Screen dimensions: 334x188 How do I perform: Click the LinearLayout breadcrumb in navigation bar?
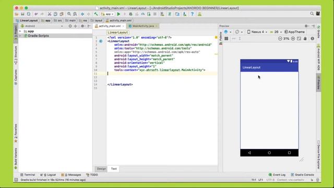(x=27, y=20)
